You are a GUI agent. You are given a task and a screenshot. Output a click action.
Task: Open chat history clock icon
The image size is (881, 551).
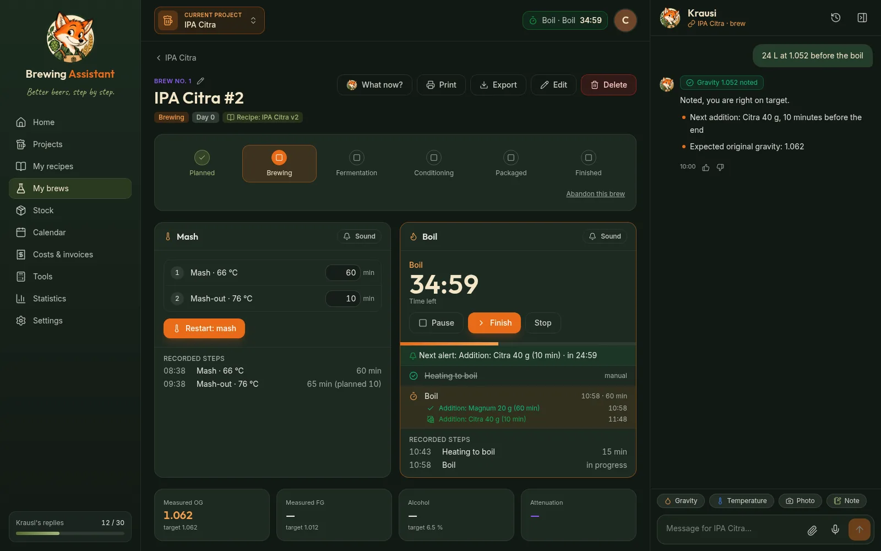pos(835,18)
